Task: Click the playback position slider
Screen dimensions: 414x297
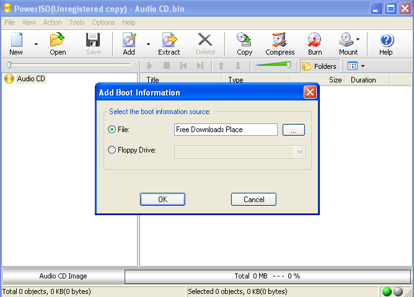Action: tap(69, 64)
